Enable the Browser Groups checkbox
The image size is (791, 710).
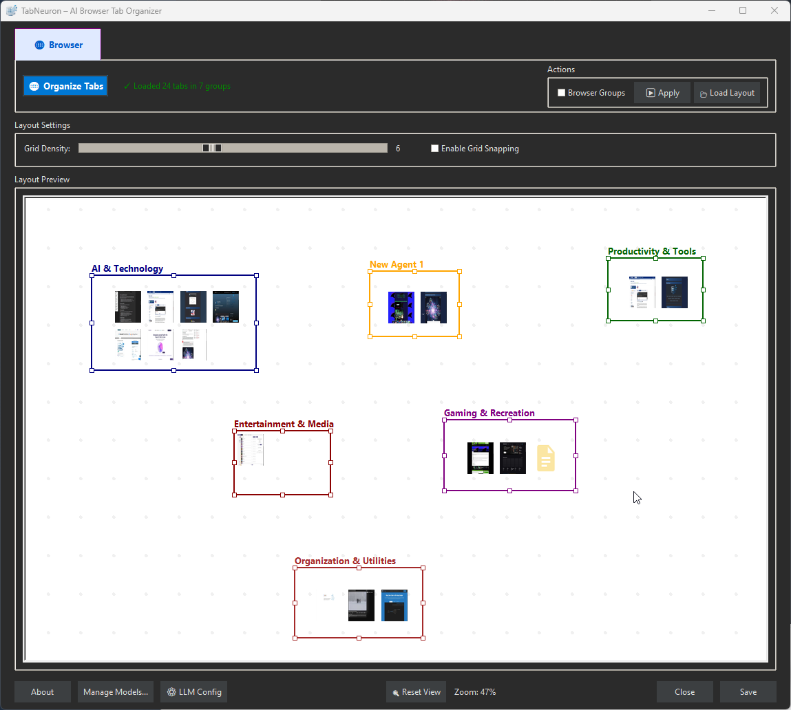[x=561, y=92]
